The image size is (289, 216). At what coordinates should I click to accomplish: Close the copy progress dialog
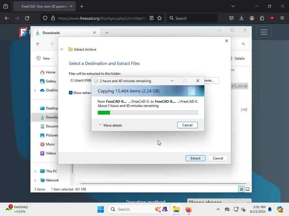pos(198,81)
